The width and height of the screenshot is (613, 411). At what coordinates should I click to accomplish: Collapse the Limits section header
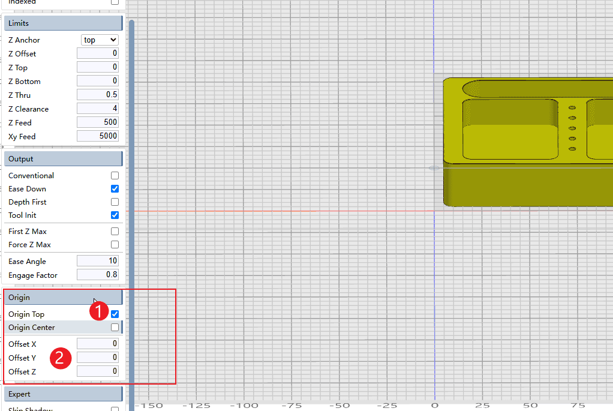(63, 23)
